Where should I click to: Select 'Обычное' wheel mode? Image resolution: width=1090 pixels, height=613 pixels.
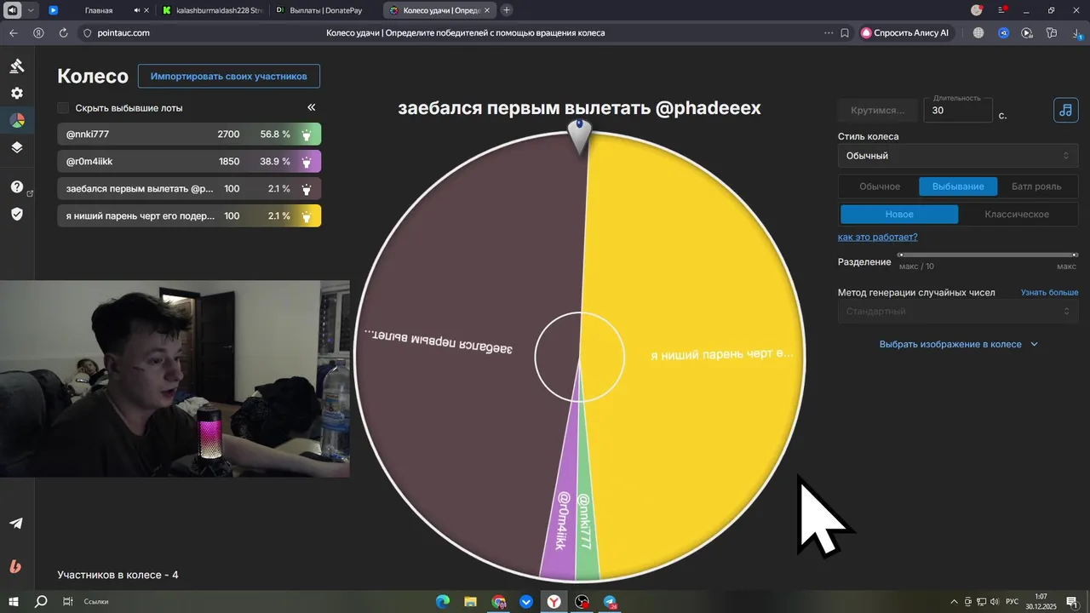[879, 186]
